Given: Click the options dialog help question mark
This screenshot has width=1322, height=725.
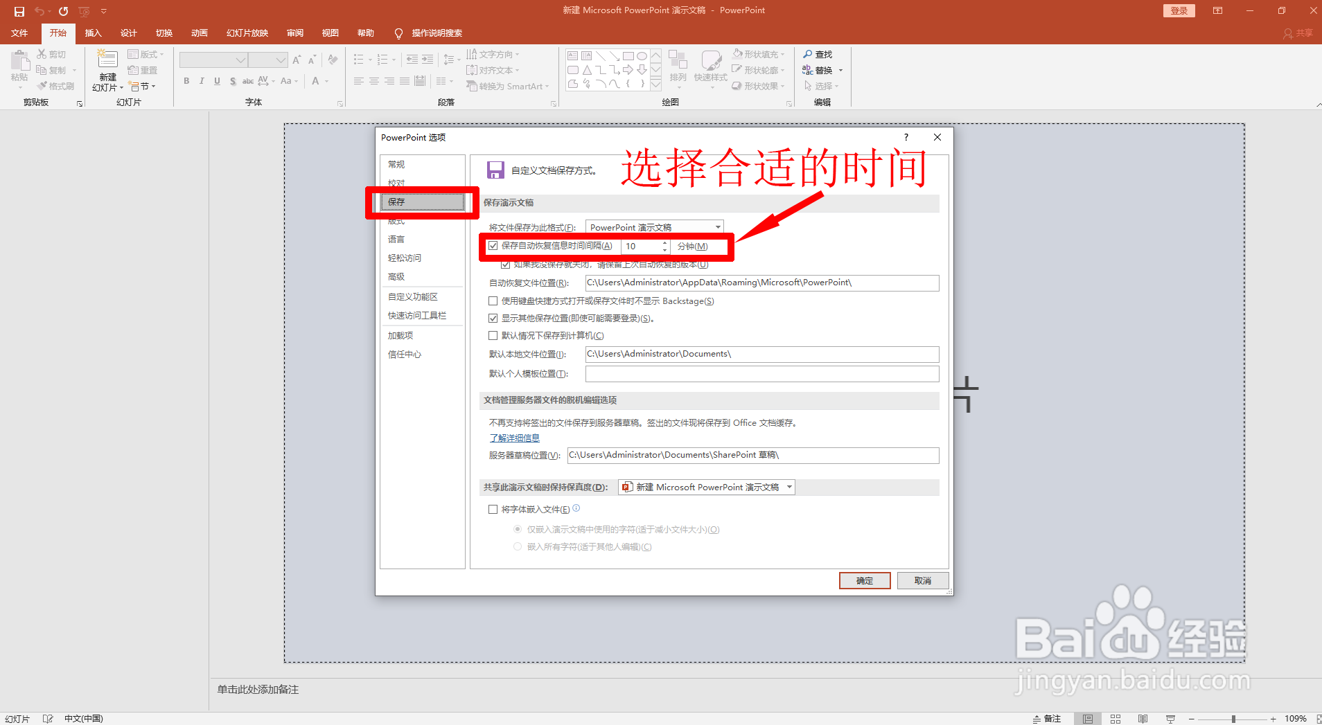Looking at the screenshot, I should (x=906, y=137).
